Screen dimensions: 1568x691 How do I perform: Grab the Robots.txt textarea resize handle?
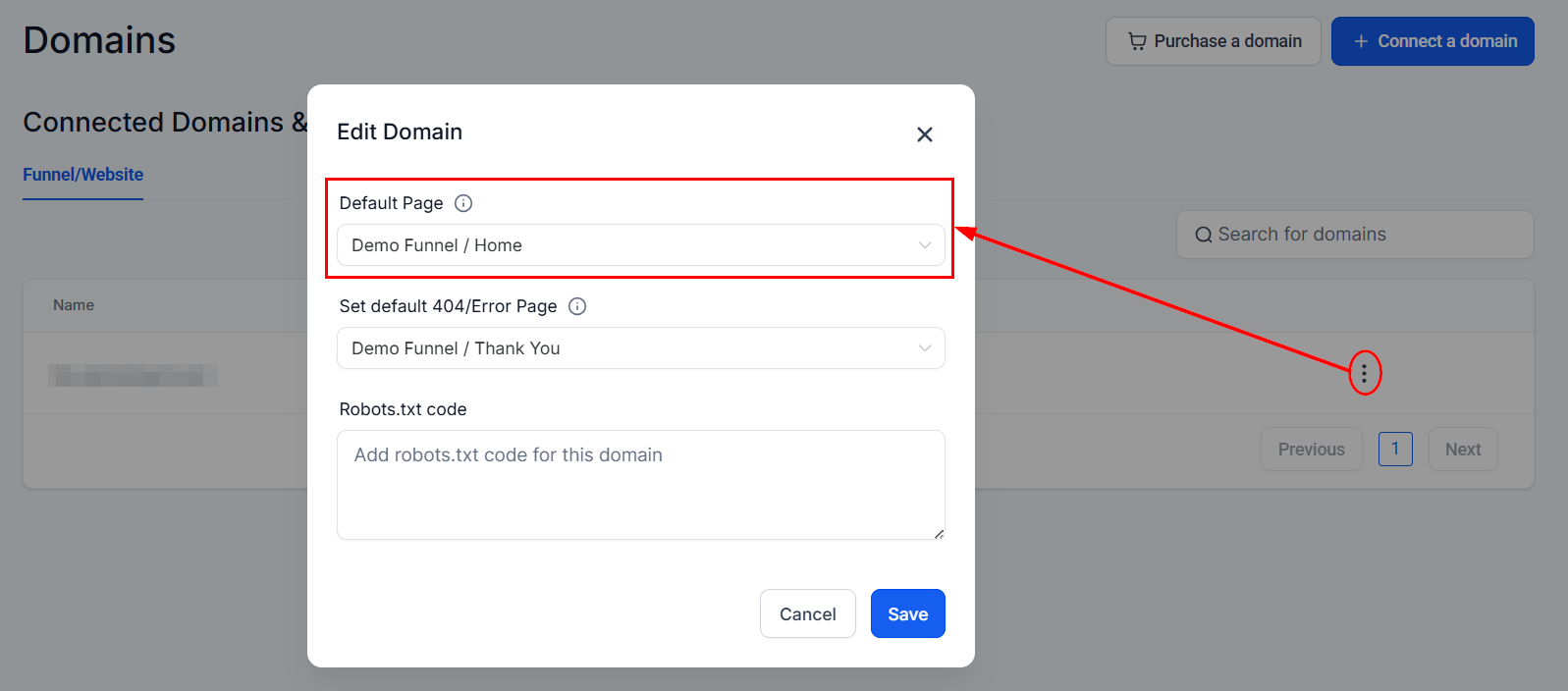point(939,534)
